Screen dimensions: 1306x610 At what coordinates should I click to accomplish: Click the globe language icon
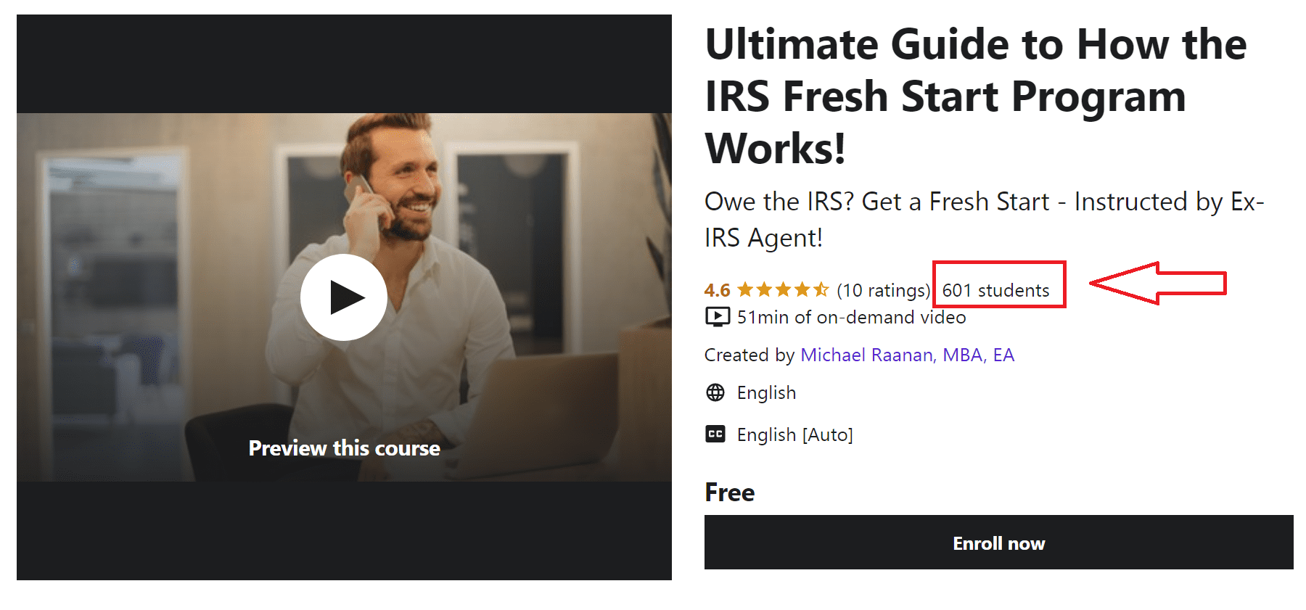715,392
